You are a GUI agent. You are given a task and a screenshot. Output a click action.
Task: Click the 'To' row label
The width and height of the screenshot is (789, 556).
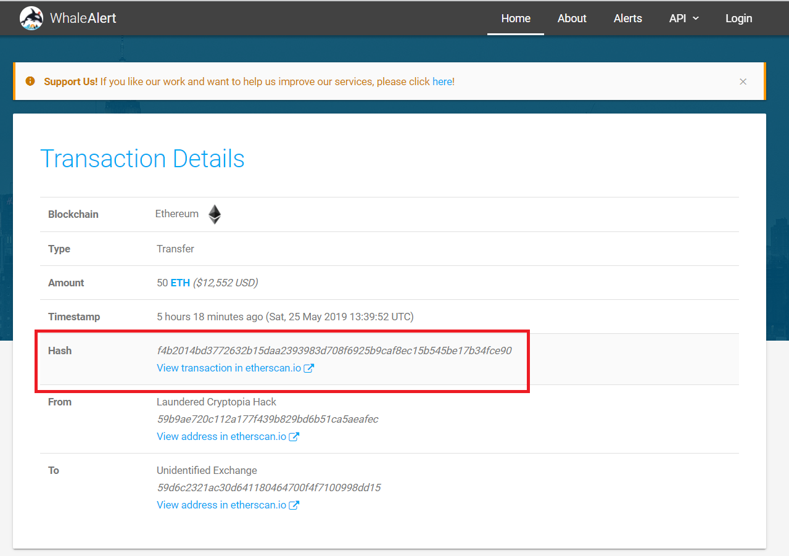pos(54,470)
